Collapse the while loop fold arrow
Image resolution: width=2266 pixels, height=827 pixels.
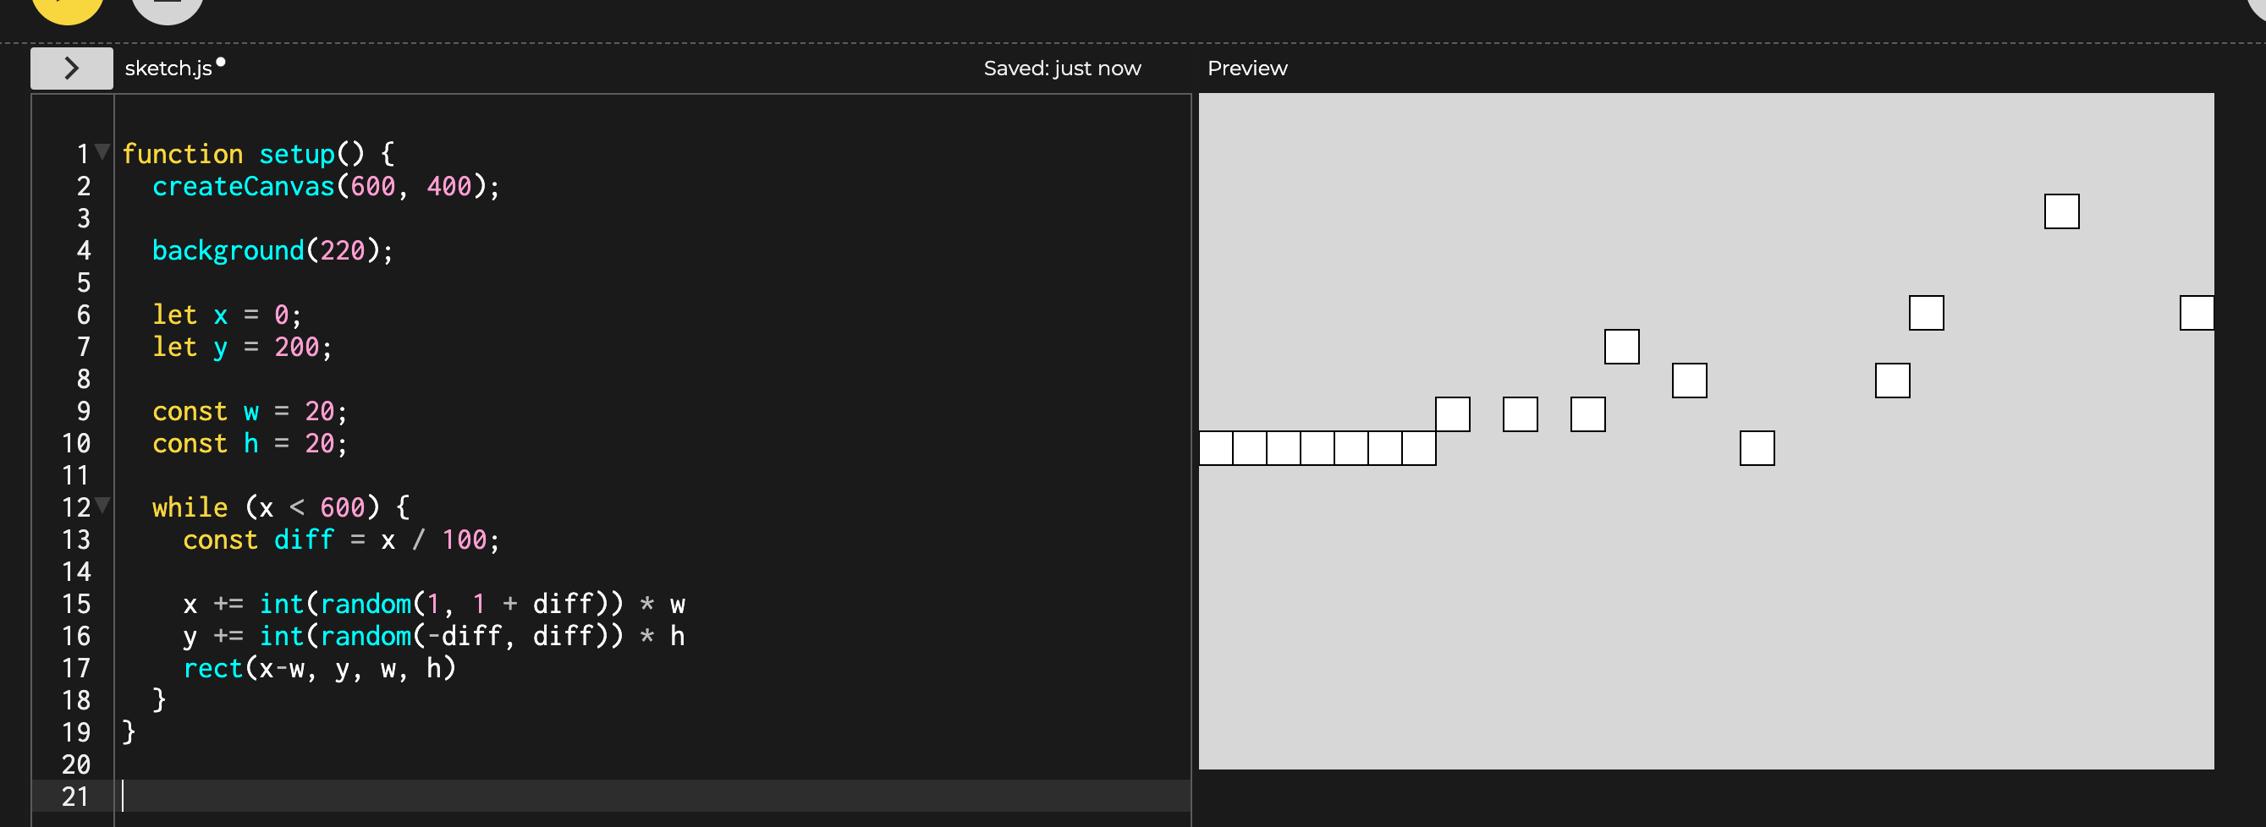(103, 506)
